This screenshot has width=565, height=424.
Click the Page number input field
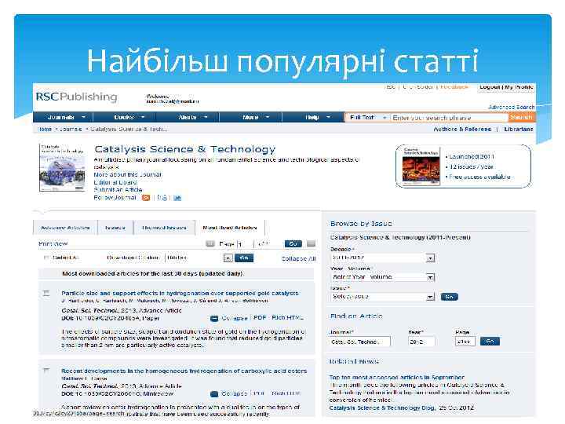[245, 244]
